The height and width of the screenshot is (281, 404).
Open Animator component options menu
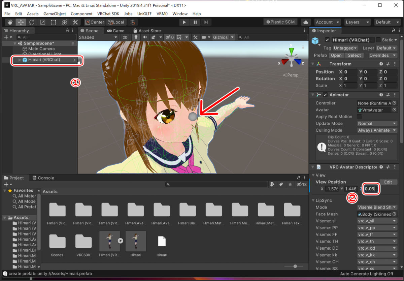pos(394,95)
